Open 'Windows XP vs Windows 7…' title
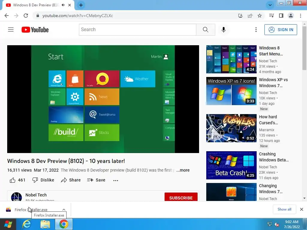307x230 pixels. coord(273,83)
